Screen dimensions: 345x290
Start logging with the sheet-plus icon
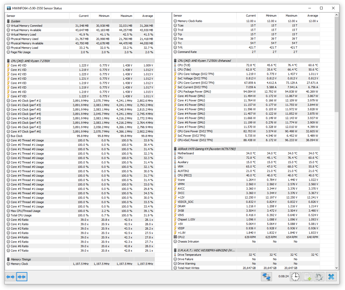(x=308, y=277)
